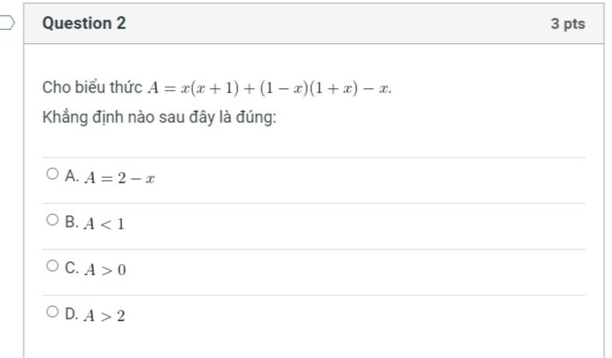Flag Question 2 using the bookmark icon

coord(7,23)
